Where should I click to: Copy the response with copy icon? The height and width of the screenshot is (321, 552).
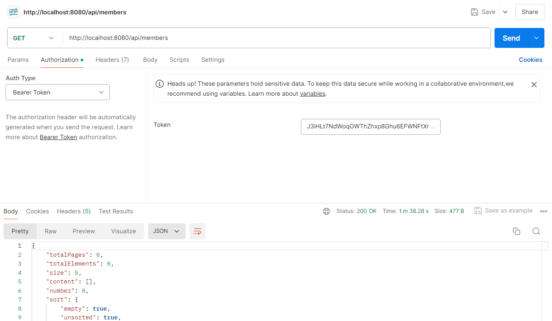click(516, 231)
